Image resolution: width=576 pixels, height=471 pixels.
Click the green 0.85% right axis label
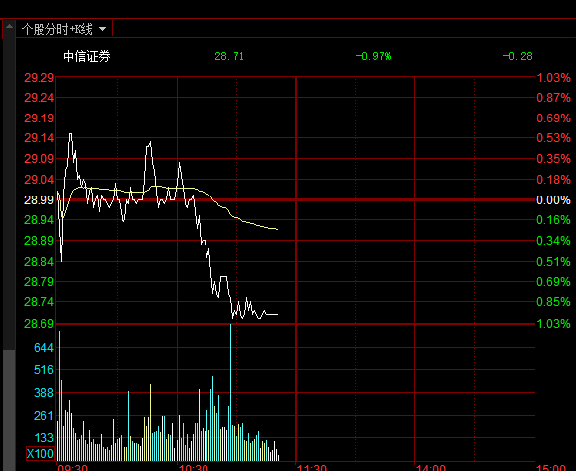[553, 302]
